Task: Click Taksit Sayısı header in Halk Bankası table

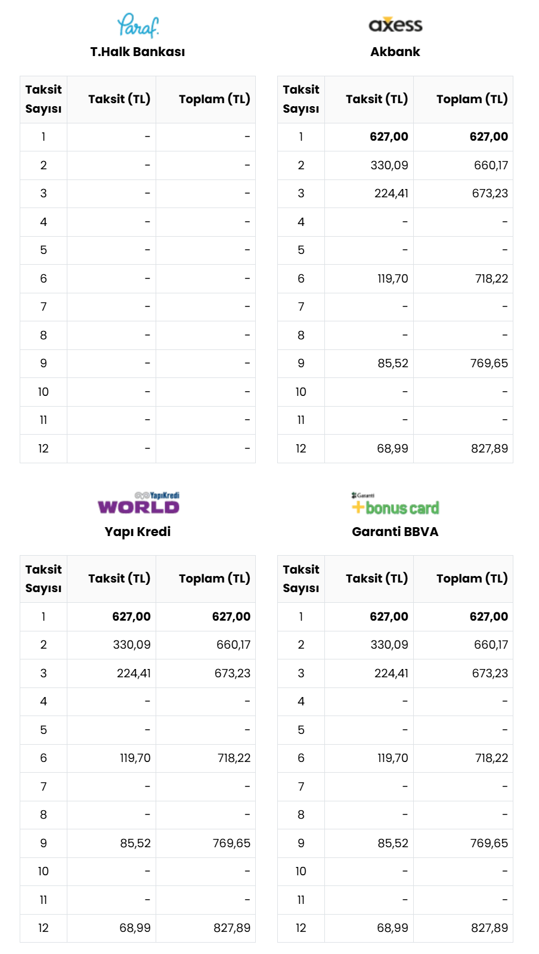Action: [x=44, y=99]
